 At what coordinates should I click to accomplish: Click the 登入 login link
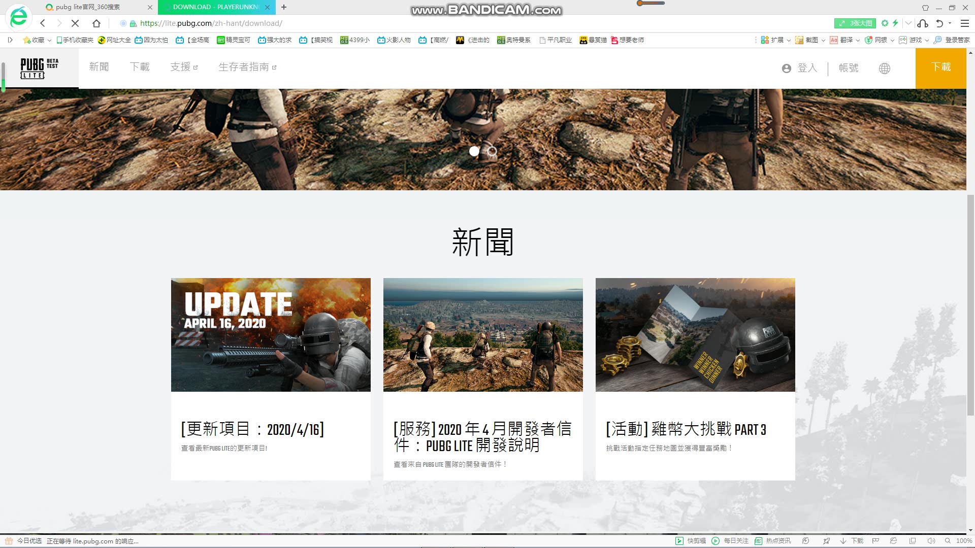click(800, 68)
